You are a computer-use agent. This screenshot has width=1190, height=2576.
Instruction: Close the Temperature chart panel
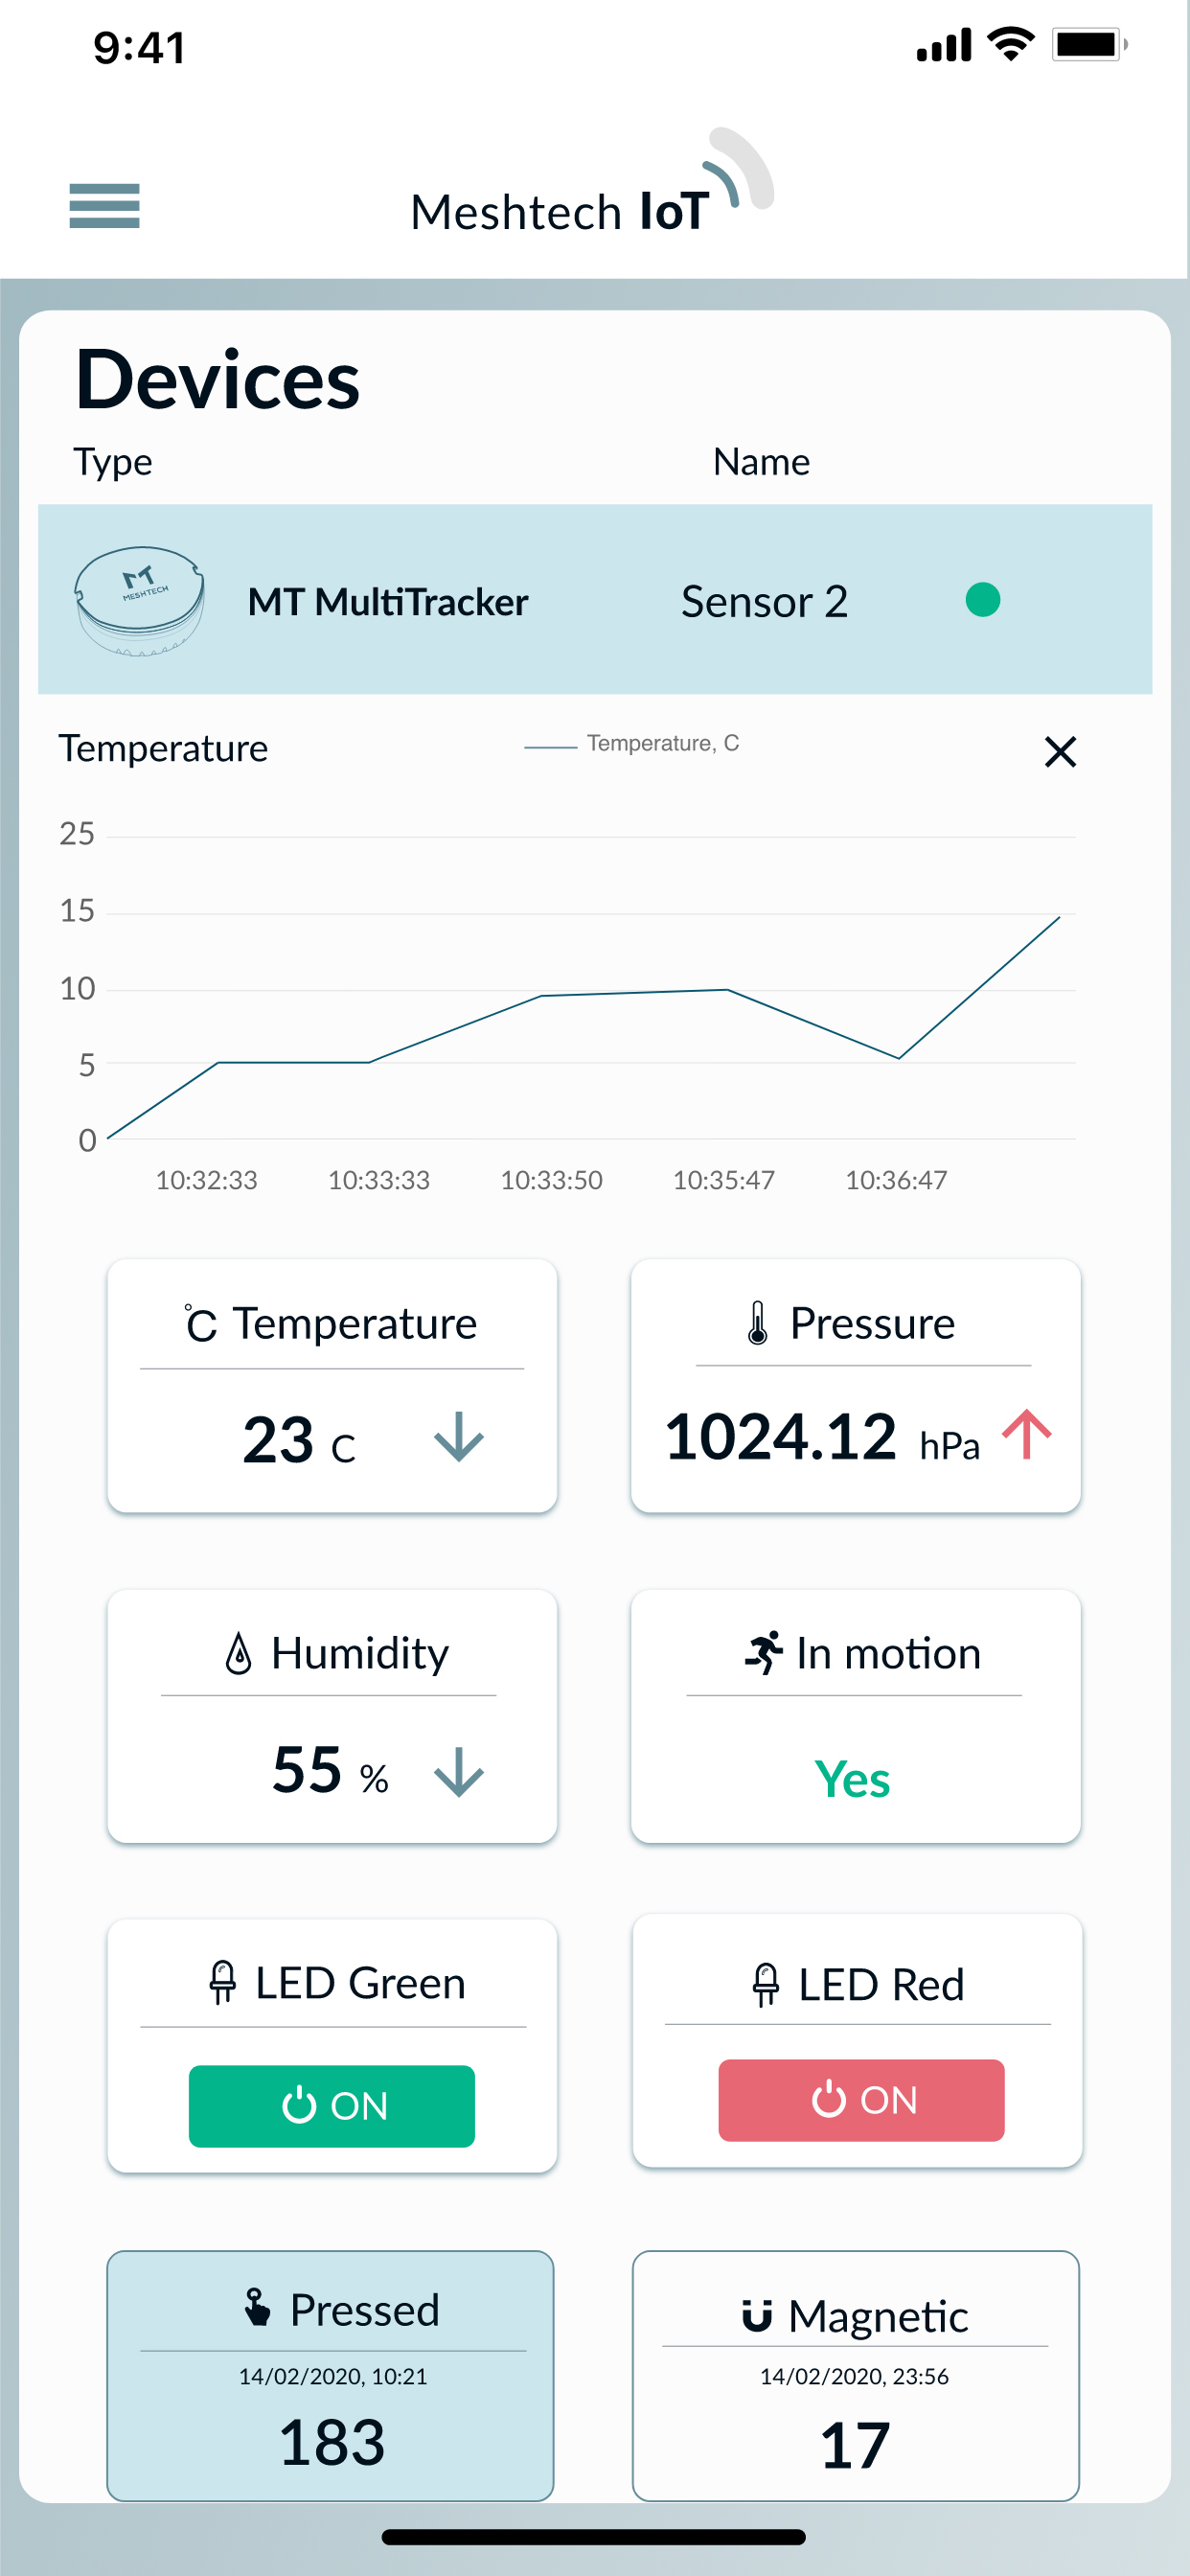(x=1060, y=752)
